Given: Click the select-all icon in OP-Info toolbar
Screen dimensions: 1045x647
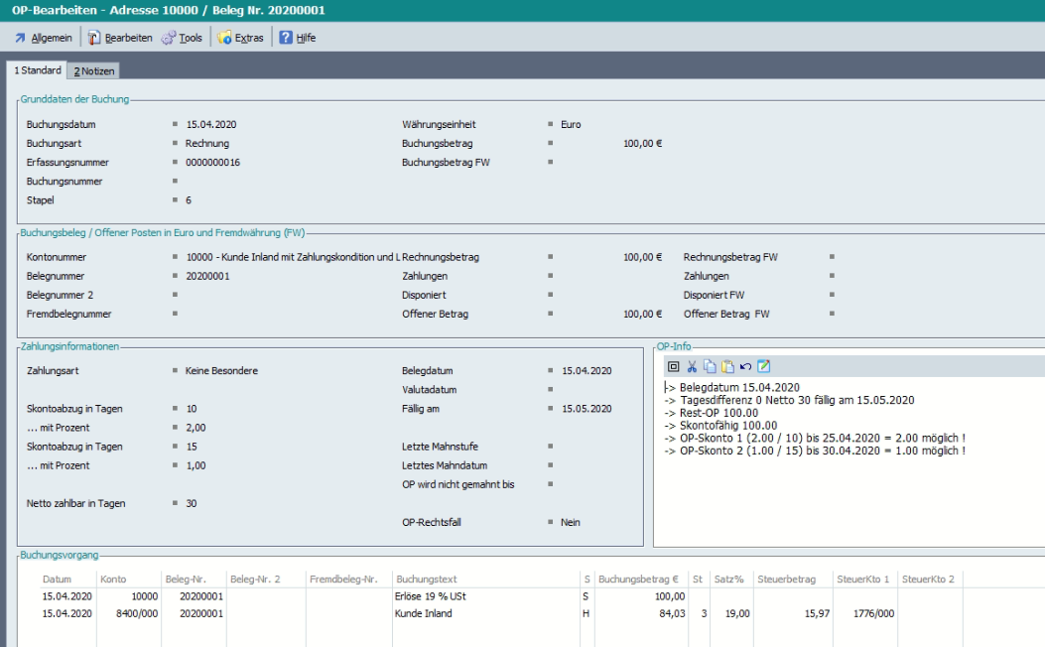Looking at the screenshot, I should [x=674, y=366].
